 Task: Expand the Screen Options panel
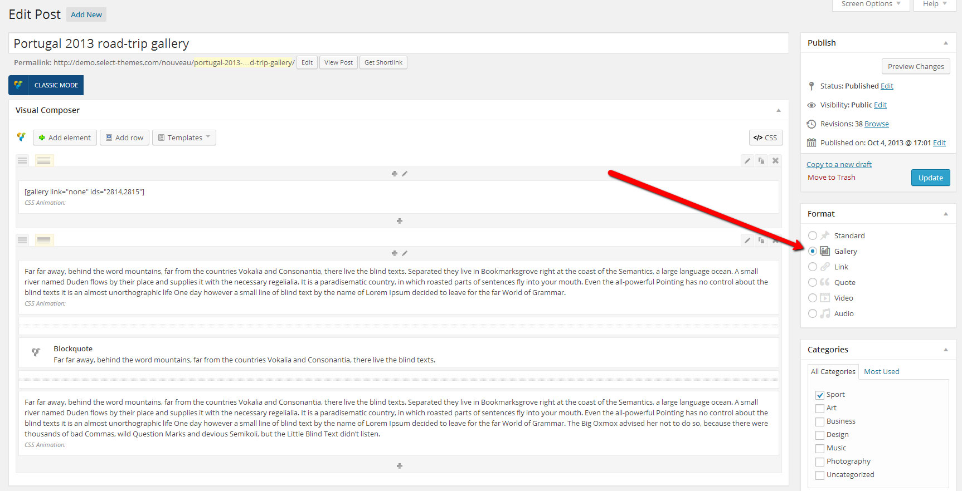[x=870, y=4]
